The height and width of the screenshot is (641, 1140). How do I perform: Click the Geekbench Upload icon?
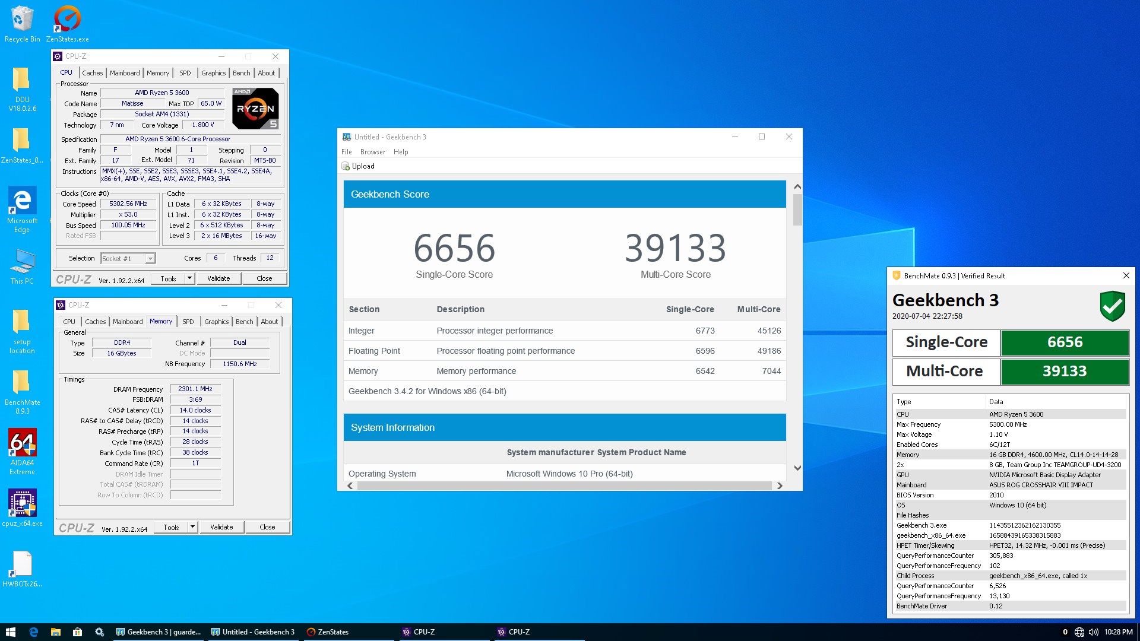tap(346, 166)
